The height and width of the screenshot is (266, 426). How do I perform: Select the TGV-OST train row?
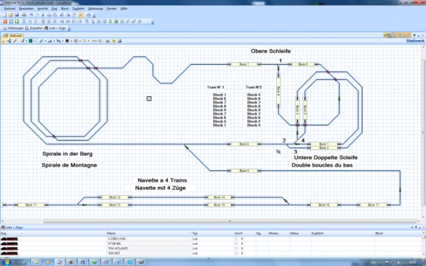coord(211,253)
